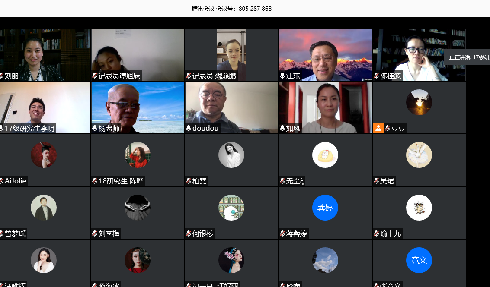
Task: Click the 腾讯会议 meeting number title
Action: point(232,9)
